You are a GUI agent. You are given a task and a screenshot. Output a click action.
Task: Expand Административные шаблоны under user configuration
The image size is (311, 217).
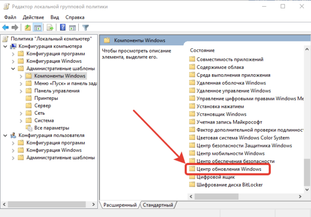point(13,158)
